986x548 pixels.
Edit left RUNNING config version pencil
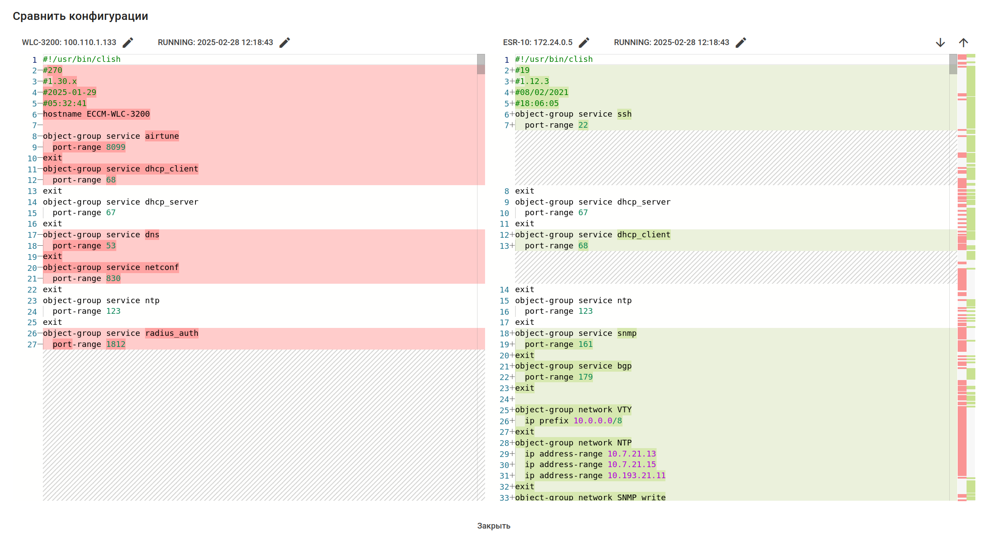tap(285, 42)
